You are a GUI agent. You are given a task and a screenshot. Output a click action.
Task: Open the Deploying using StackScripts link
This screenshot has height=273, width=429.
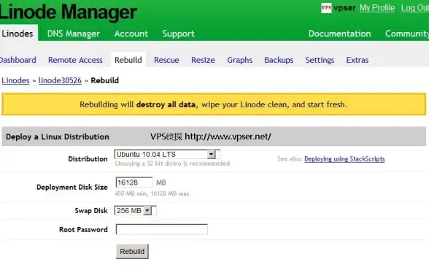coord(344,159)
